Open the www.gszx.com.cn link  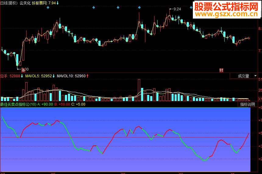pyautogui.click(x=226, y=14)
